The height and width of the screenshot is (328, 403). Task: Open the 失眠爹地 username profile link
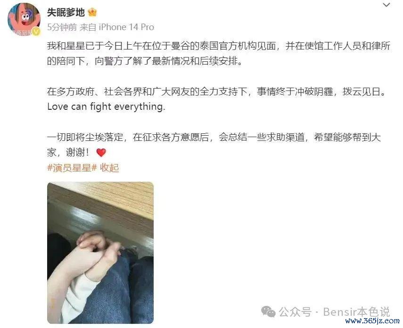66,12
